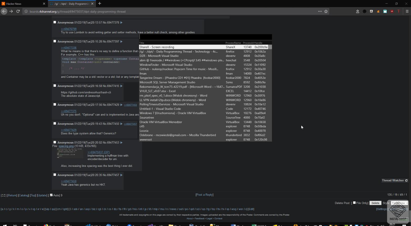Viewport: 411px width, 226px height.
Task: Tick the checkbox for post No.69477378
Action: pyautogui.click(x=55, y=22)
